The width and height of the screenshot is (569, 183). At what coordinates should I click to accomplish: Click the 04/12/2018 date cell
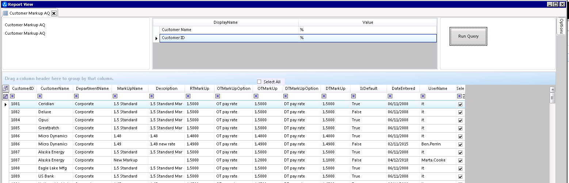tap(403, 160)
